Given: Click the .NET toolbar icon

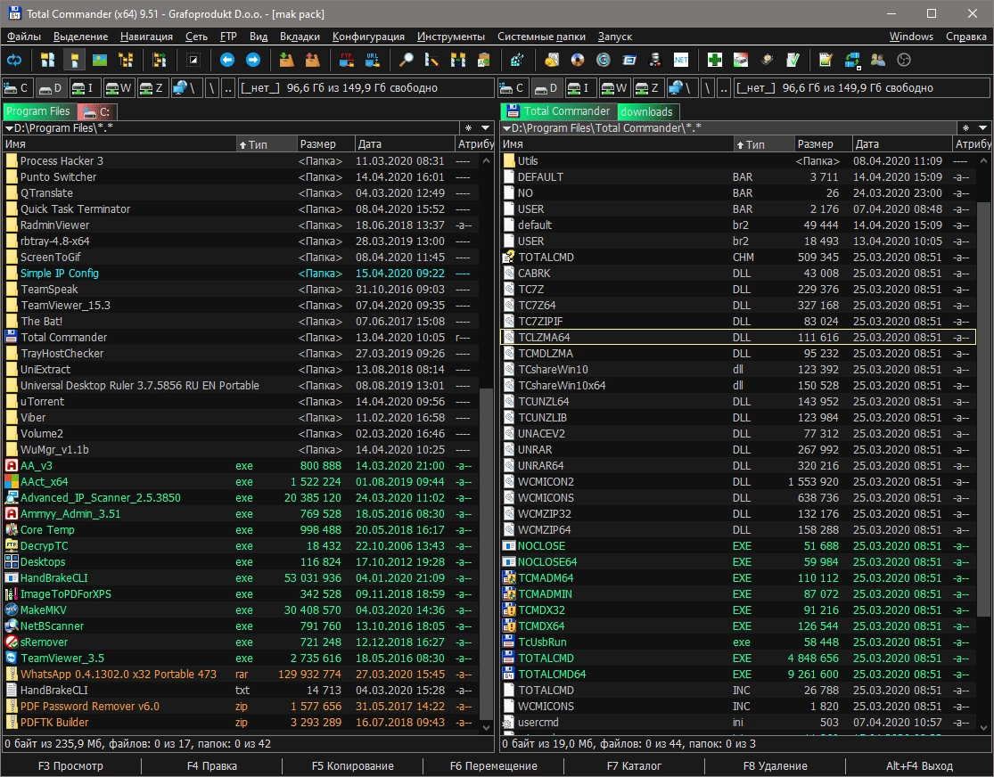Looking at the screenshot, I should pyautogui.click(x=681, y=61).
